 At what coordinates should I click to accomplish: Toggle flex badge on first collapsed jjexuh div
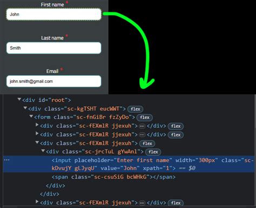pyautogui.click(x=176, y=126)
